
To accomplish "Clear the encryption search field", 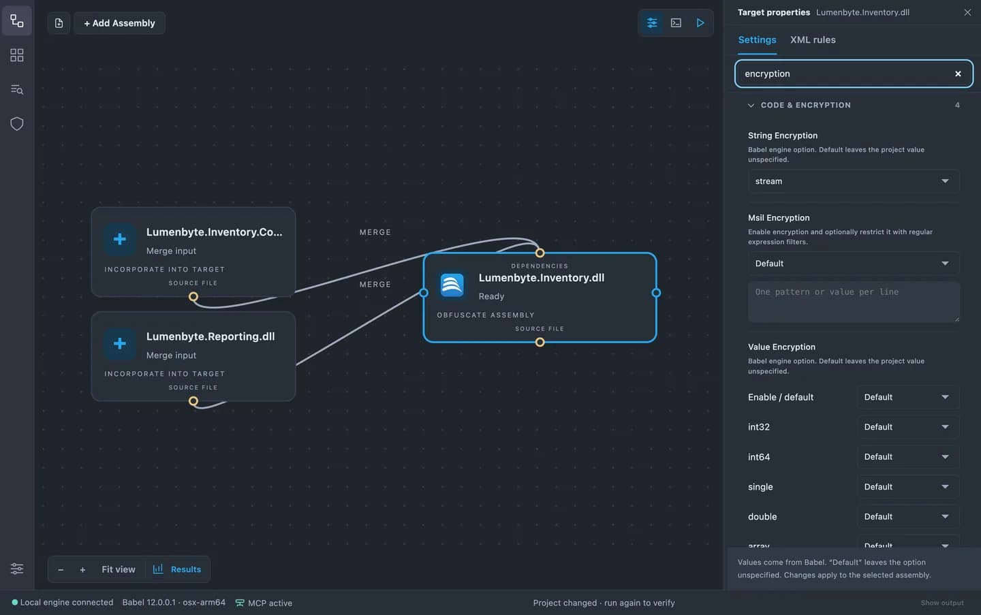I will pyautogui.click(x=958, y=74).
